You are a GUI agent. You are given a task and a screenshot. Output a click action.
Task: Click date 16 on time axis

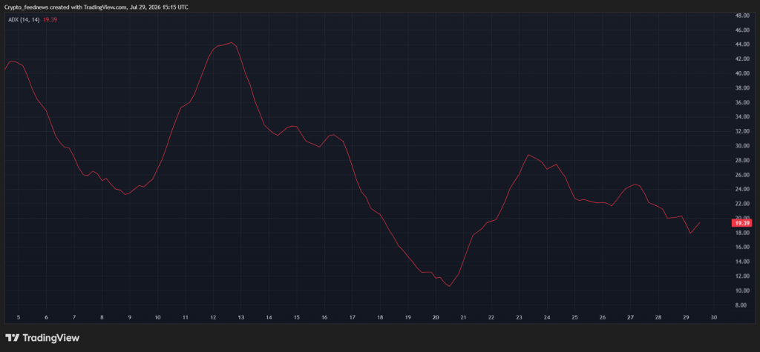(x=324, y=318)
